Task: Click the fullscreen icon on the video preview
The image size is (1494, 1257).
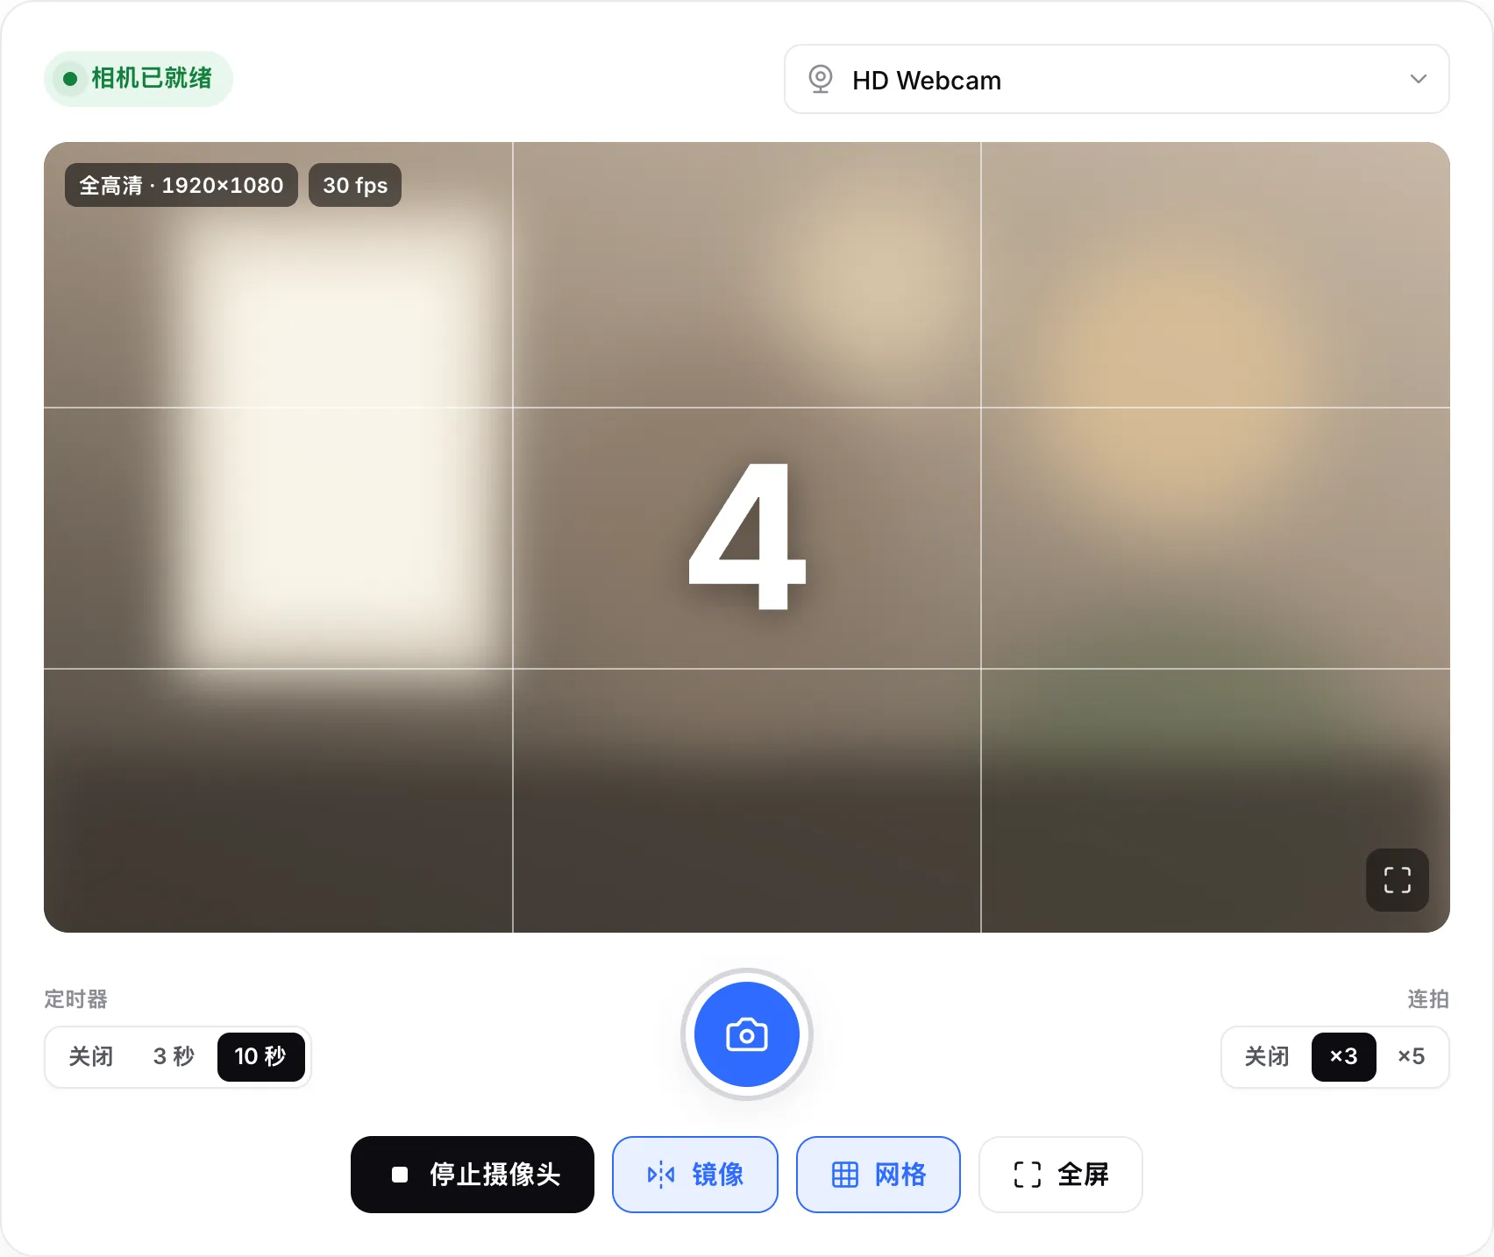Action: click(1398, 880)
